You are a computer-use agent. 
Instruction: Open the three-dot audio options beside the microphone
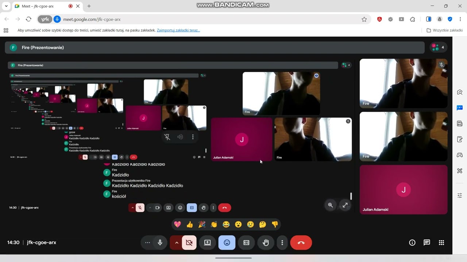point(147,243)
